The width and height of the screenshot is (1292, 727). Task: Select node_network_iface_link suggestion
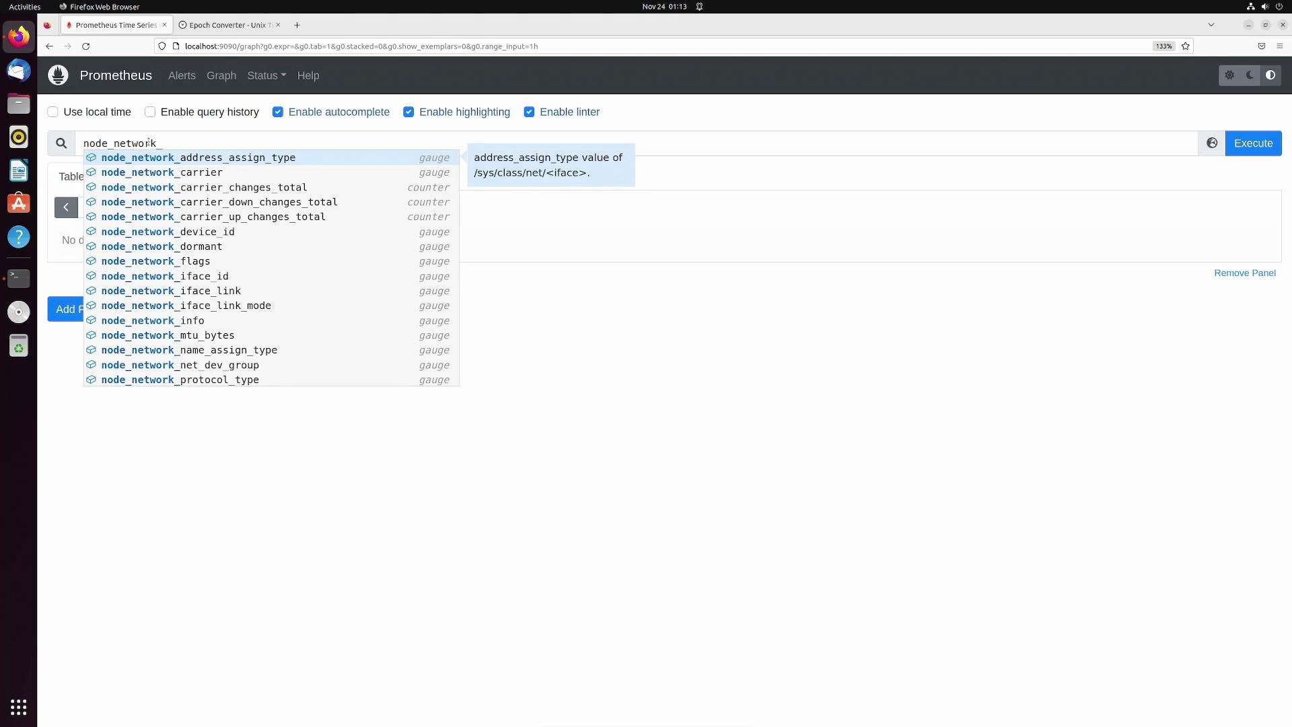point(272,291)
